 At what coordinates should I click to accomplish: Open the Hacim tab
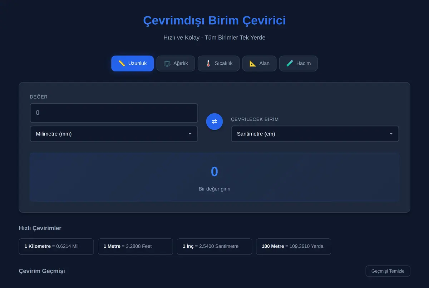point(299,63)
